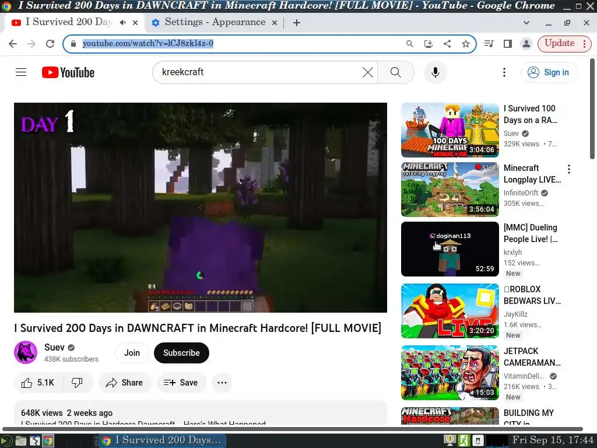Open ROBLOX BEDWARS LIVE thumbnail
The height and width of the screenshot is (448, 597).
click(x=449, y=311)
